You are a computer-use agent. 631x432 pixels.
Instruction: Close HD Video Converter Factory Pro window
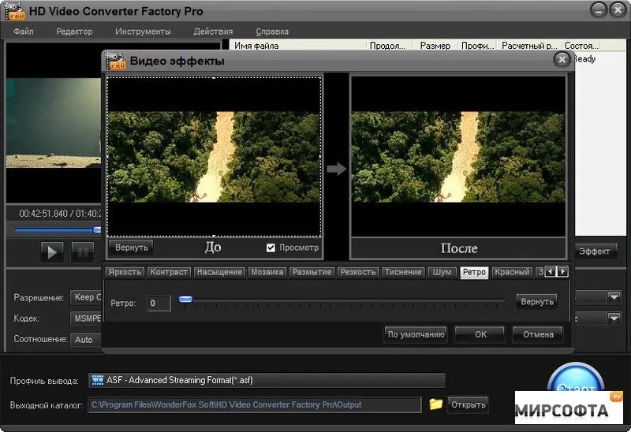tap(618, 10)
